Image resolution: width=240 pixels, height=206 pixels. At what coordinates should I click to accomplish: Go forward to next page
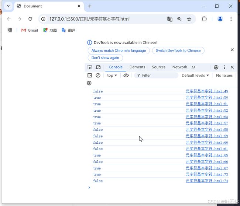pos(20,19)
